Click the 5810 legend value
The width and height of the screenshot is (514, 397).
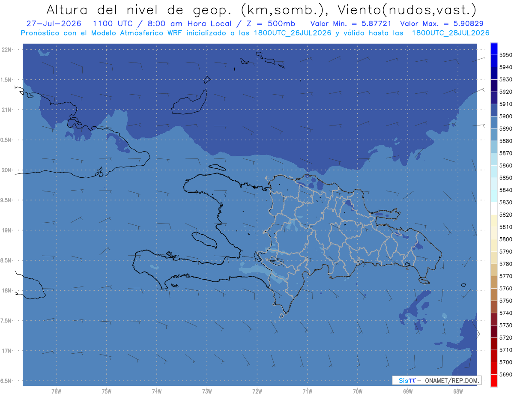(505, 227)
